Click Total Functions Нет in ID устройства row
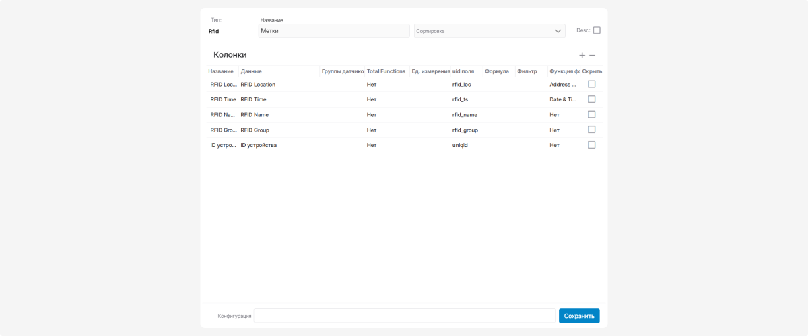 coord(372,145)
